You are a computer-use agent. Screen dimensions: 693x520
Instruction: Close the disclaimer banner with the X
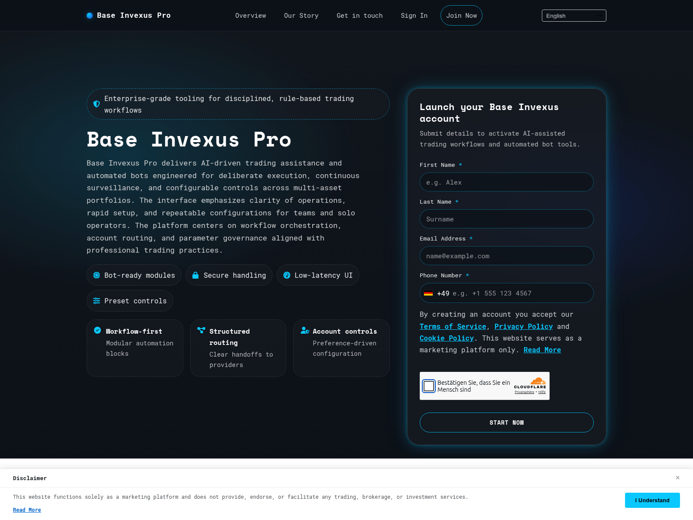click(678, 478)
